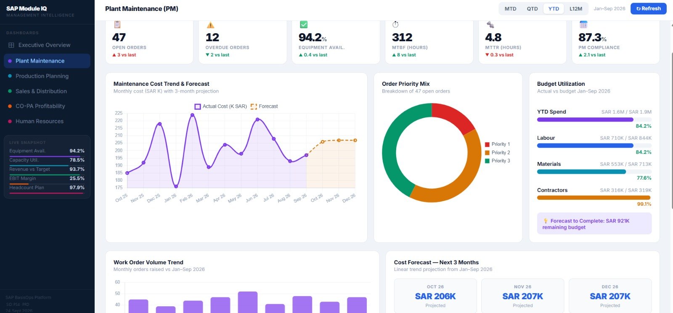Image resolution: width=673 pixels, height=313 pixels.
Task: Open the CO-PA Profitability dashboard
Action: [47, 106]
